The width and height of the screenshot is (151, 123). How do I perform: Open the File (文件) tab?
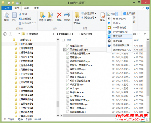point(7,8)
